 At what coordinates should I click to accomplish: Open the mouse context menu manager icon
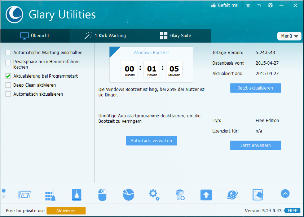102,195
